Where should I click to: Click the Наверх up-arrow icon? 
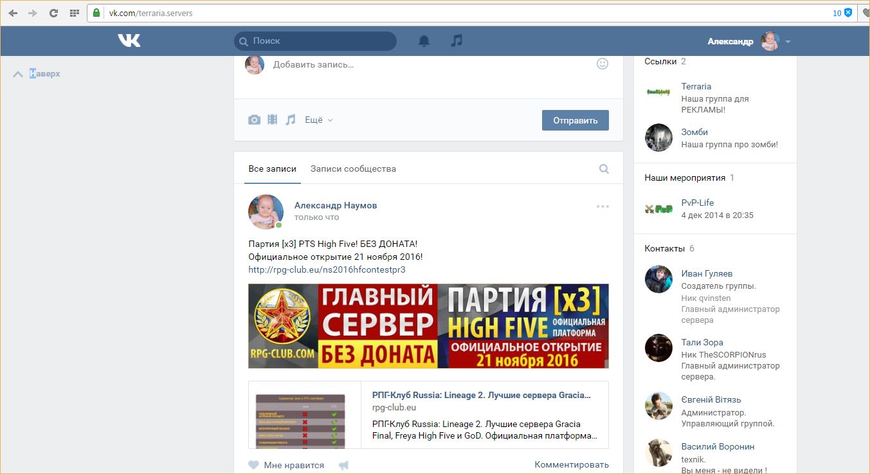[18, 74]
